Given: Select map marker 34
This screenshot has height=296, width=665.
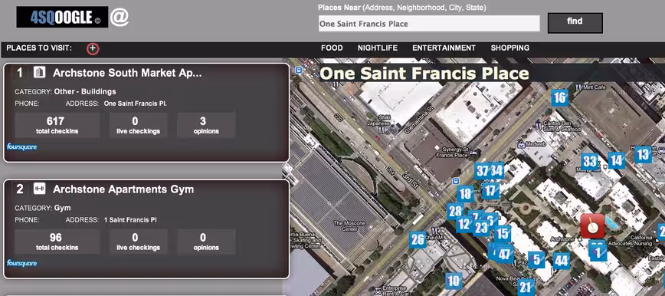Looking at the screenshot, I should coord(497,171).
